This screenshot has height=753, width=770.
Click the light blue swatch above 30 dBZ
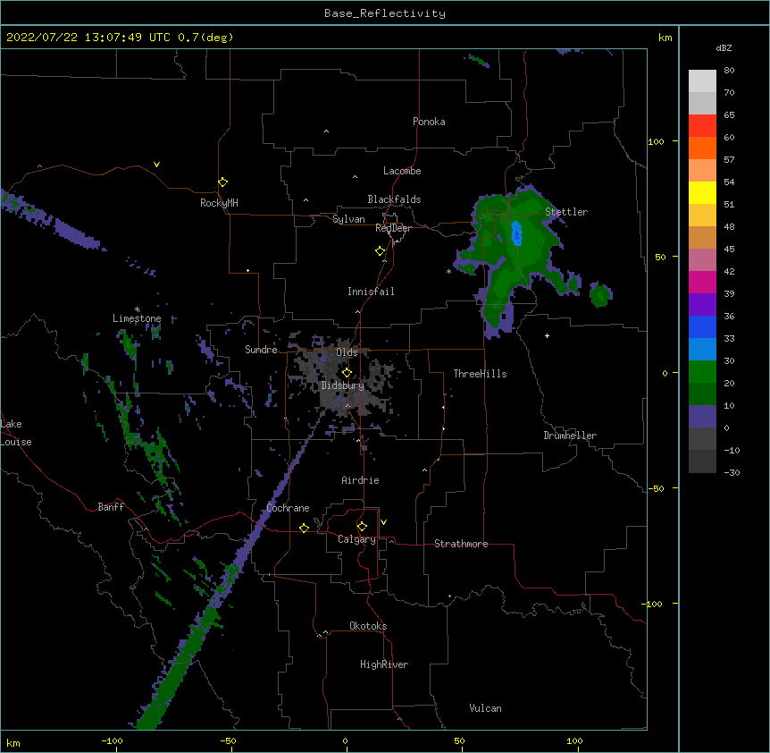702,349
